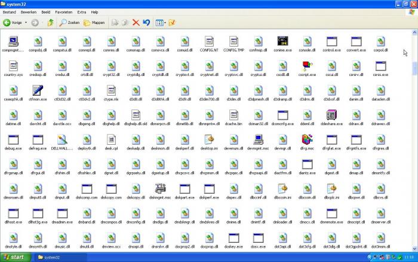Select the control.exe program icon
The height and width of the screenshot is (262, 418).
(x=331, y=41)
